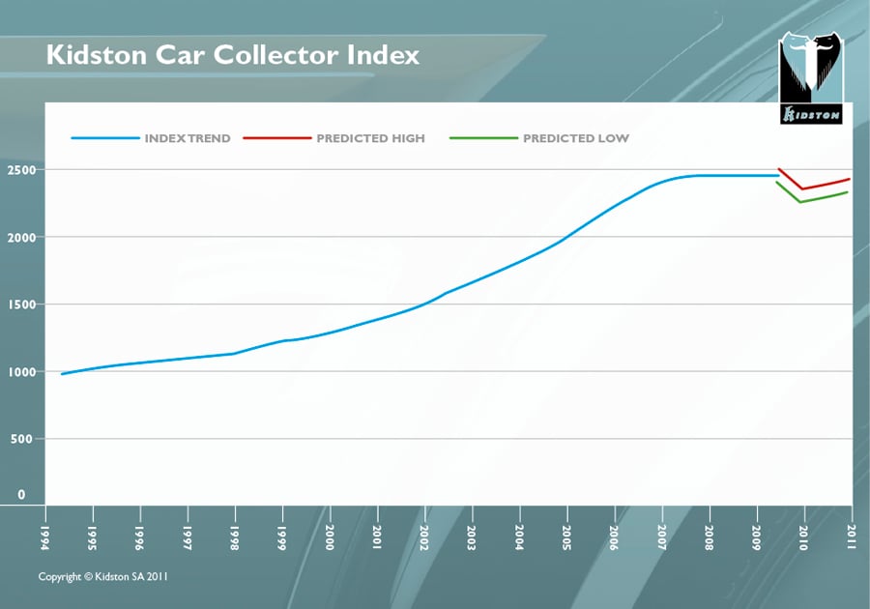Click the x-axis year label '2009'
Screen dimensions: 870x609
(x=756, y=538)
